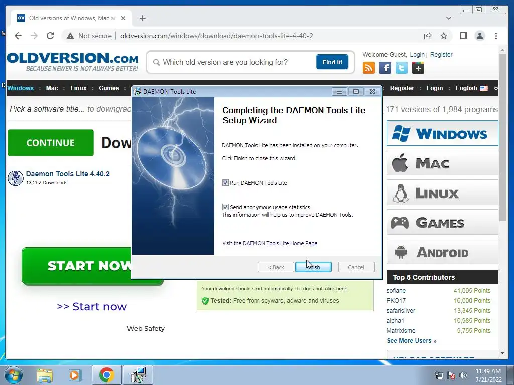
Task: Click the US flag language icon
Action: pos(484,88)
